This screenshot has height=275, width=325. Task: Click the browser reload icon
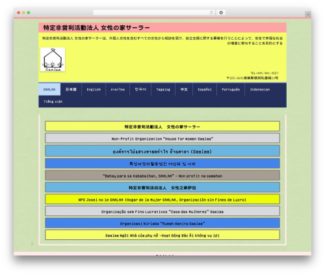211,12
